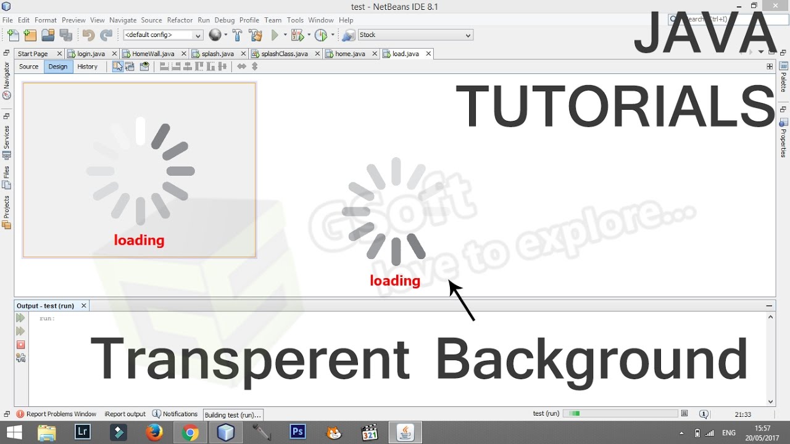Click the Building test (run) status button
The width and height of the screenshot is (790, 444).
(x=233, y=415)
